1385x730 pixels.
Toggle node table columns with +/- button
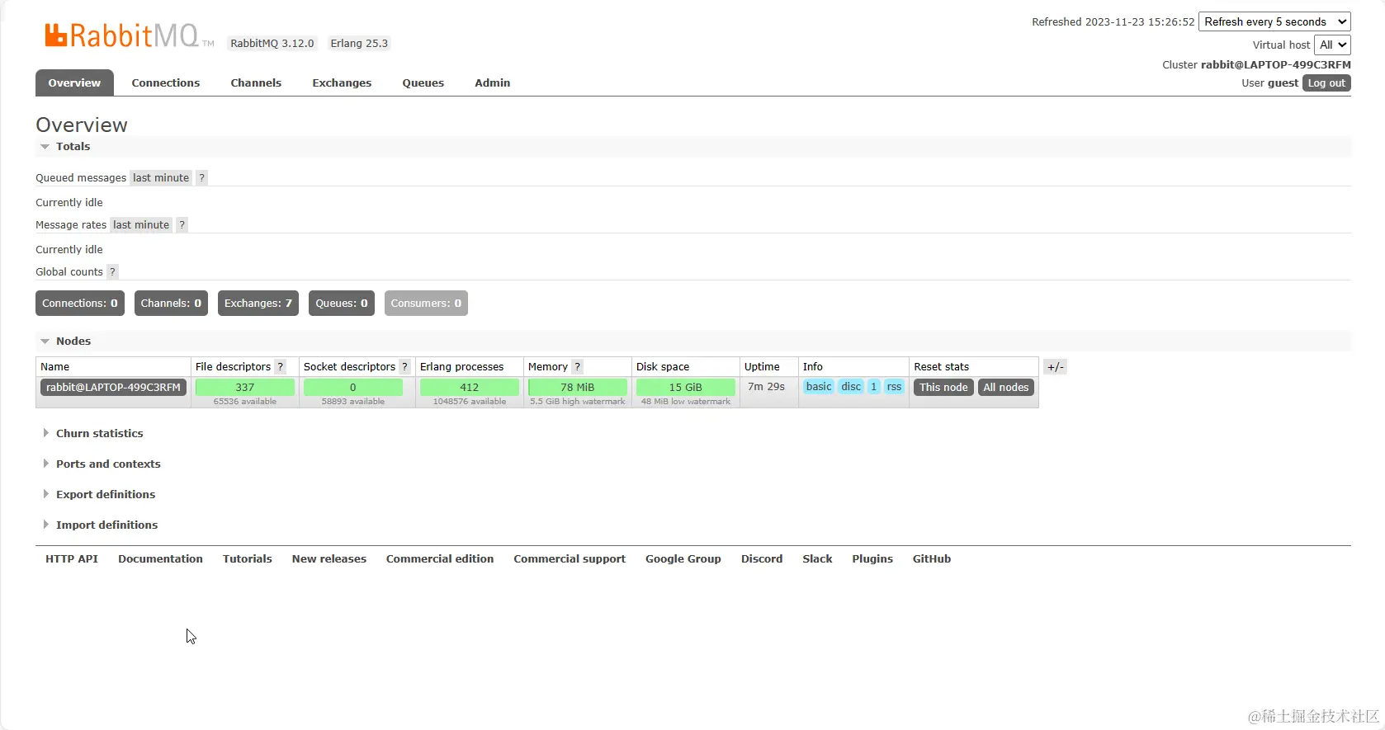tap(1055, 367)
